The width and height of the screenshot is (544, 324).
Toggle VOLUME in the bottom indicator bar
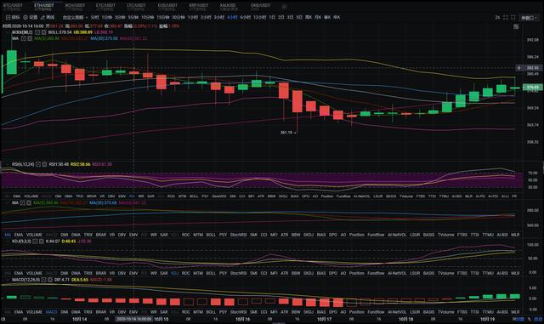point(34,312)
